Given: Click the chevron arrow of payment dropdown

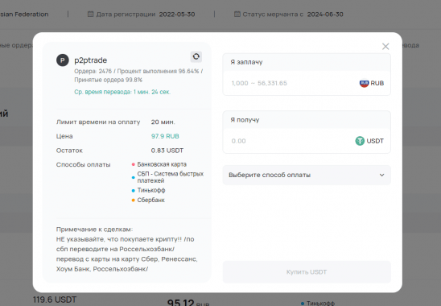Looking at the screenshot, I should [381, 175].
